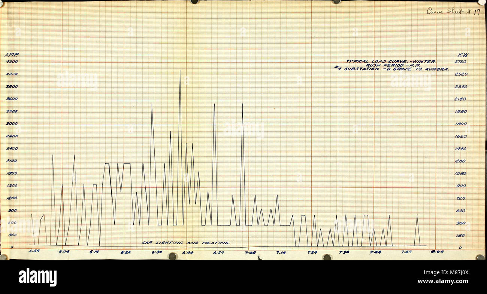Click the 6:14 time label
The width and height of the screenshot is (487, 294).
pyautogui.click(x=94, y=252)
